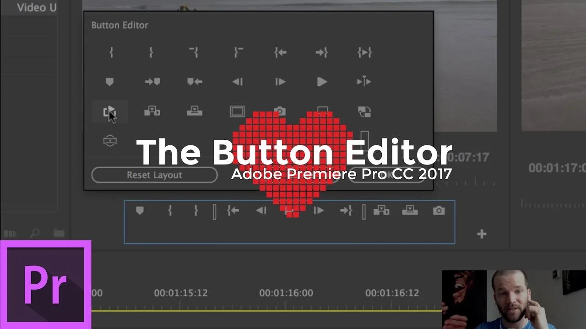Open Button Editor with the plus icon
Image resolution: width=586 pixels, height=329 pixels.
coord(482,234)
